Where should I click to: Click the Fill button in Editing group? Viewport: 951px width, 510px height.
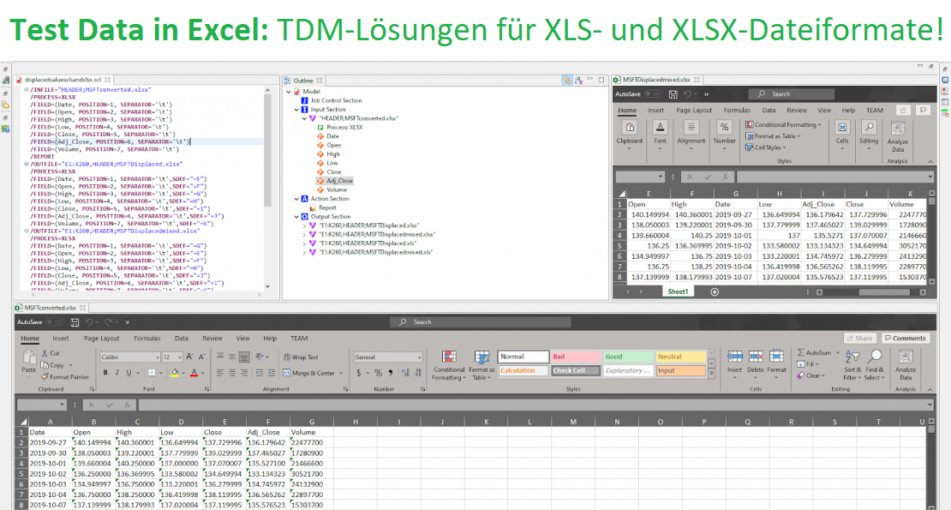(807, 363)
